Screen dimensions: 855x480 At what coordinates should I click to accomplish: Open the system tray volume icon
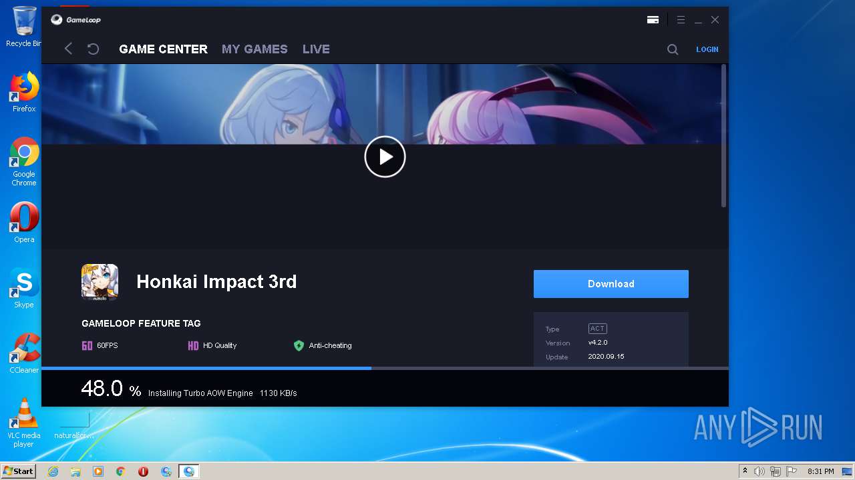759,471
